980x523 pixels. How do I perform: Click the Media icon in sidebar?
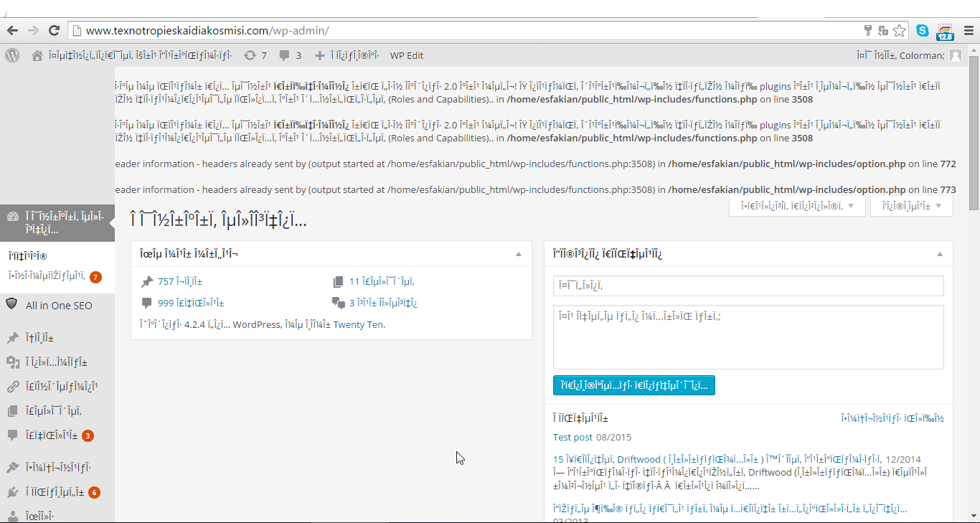click(x=12, y=362)
